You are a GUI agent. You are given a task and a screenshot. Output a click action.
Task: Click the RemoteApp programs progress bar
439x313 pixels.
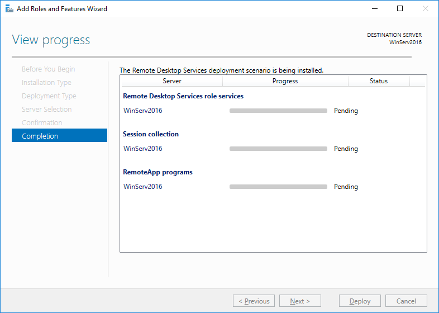[x=278, y=187]
